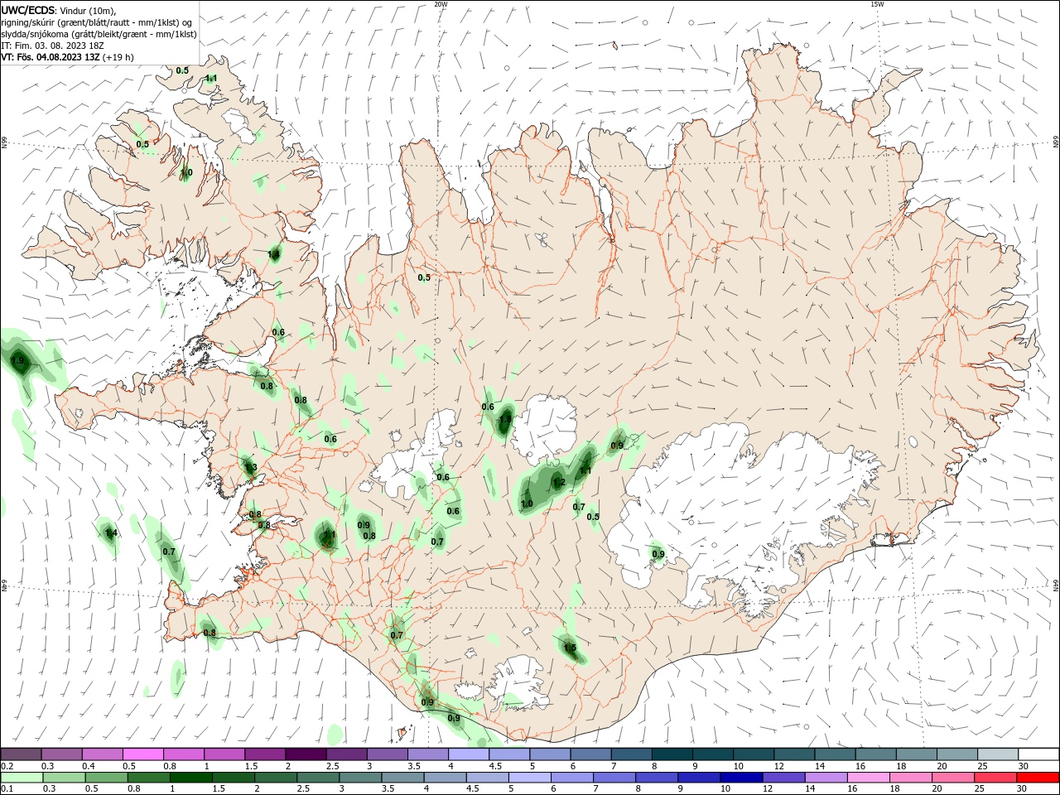Screen dimensions: 1060x795
Task: Click the light green 0.3 rain swatch
Action: click(64, 778)
